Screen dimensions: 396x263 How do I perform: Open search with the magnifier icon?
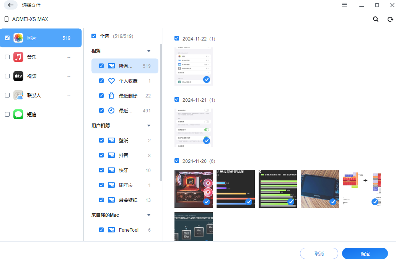coord(375,19)
